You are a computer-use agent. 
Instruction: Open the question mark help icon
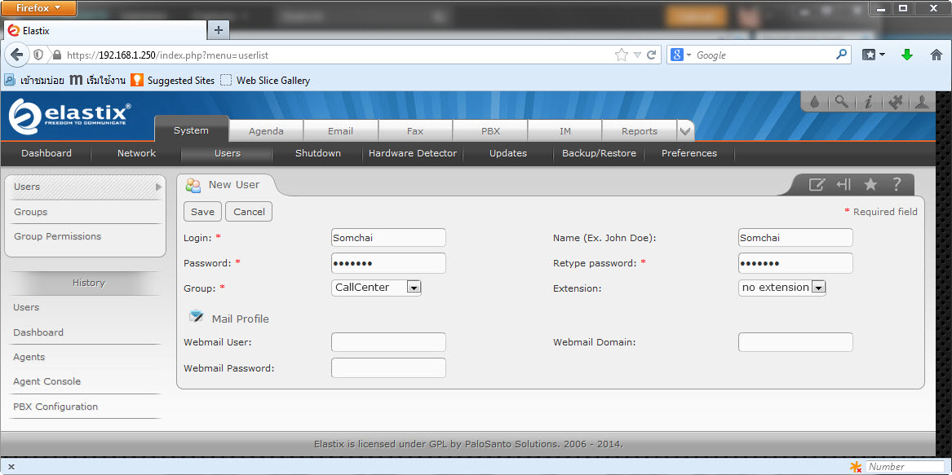[x=897, y=185]
